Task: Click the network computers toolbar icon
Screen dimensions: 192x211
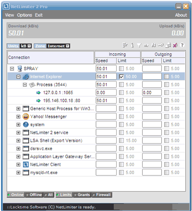Action: click(168, 46)
